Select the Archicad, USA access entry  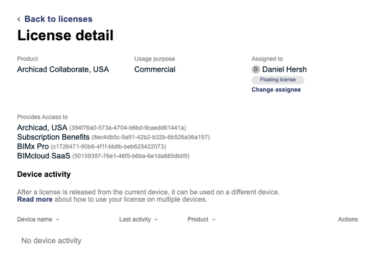42,127
